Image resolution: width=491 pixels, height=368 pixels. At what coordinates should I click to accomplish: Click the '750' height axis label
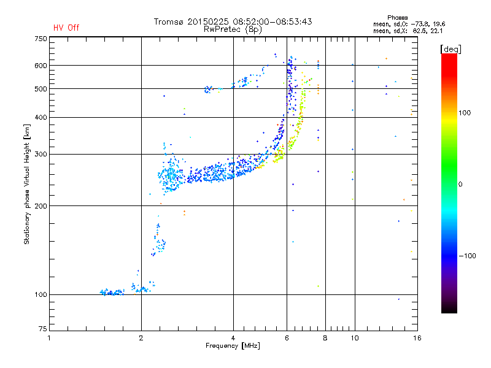pos(41,39)
